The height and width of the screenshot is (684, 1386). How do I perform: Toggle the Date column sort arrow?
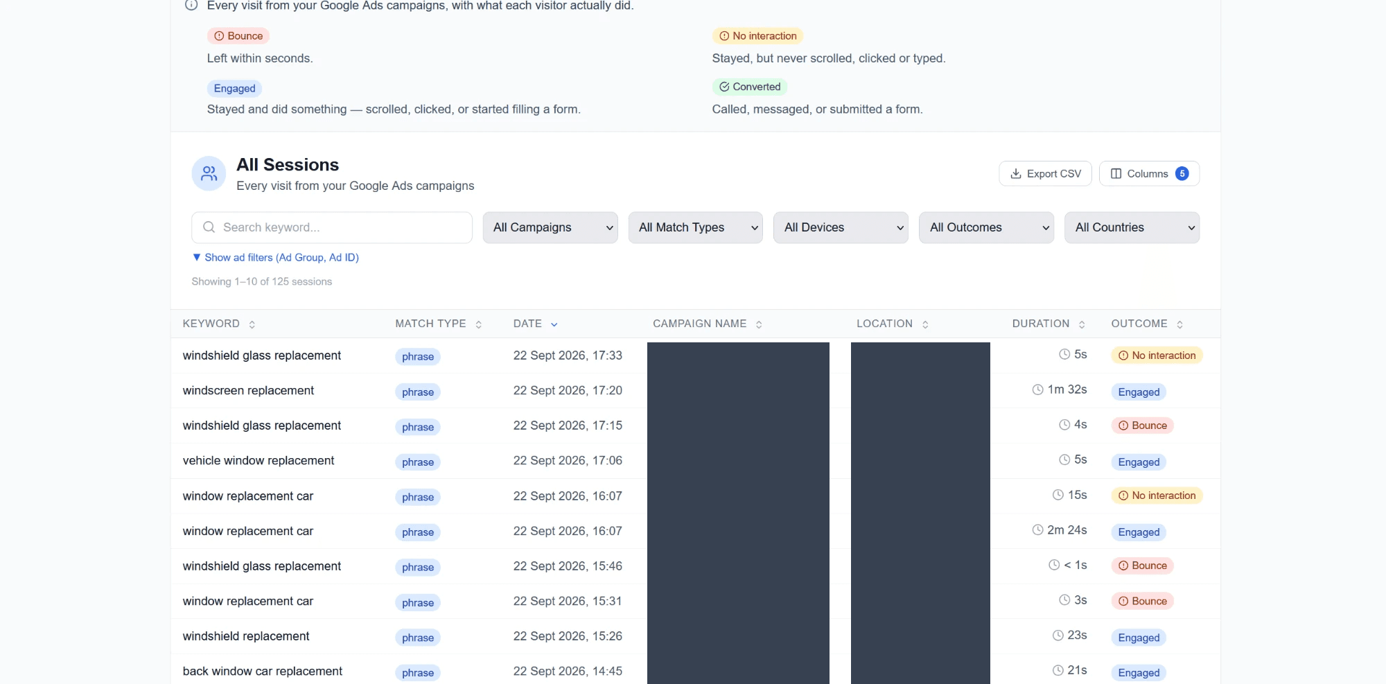[554, 324]
